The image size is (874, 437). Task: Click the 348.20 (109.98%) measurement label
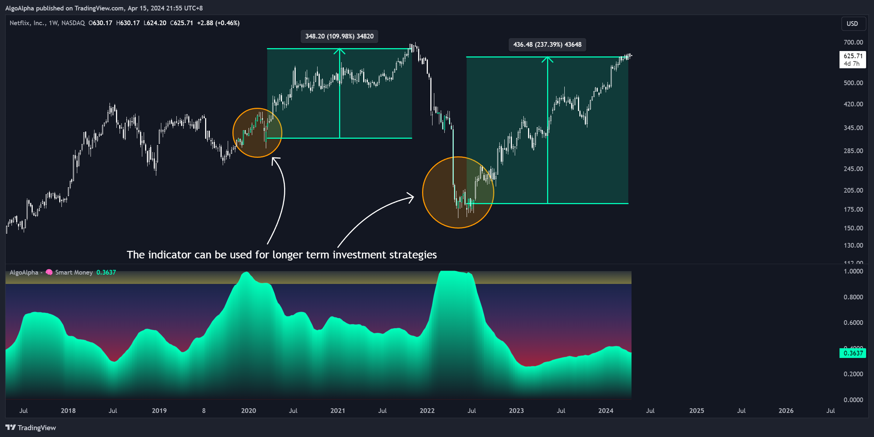pos(339,36)
